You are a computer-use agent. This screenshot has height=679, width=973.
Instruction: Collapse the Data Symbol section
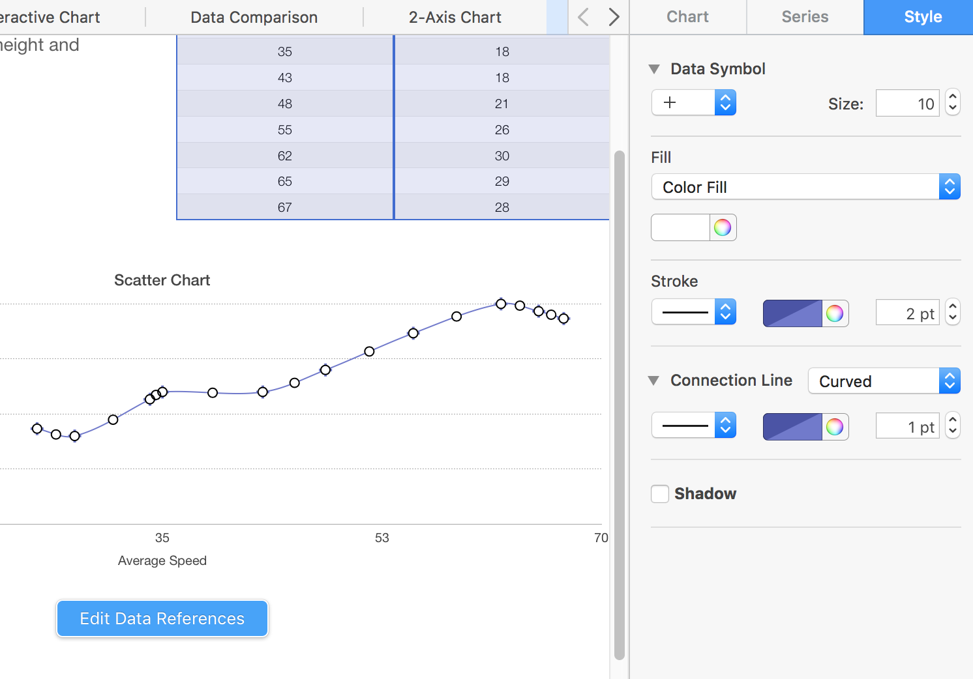tap(654, 69)
